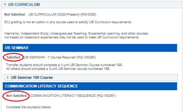
Task: Open the UB Seminar 199 Course label
Action: (x=32, y=77)
